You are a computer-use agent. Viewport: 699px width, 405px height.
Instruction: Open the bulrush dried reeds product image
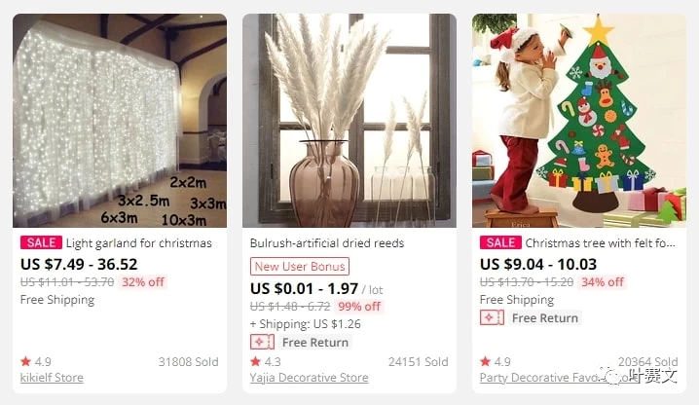(349, 121)
